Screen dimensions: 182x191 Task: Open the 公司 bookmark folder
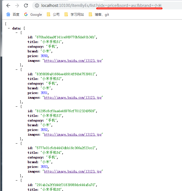[53, 15]
